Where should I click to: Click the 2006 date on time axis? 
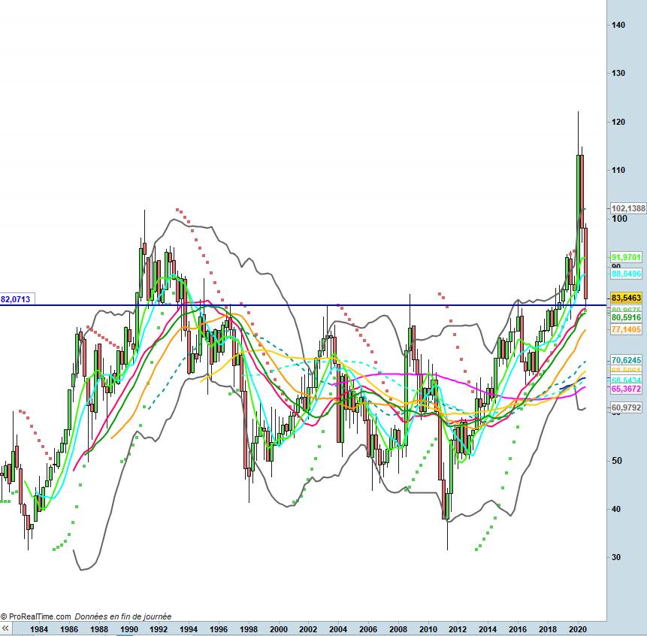(368, 629)
